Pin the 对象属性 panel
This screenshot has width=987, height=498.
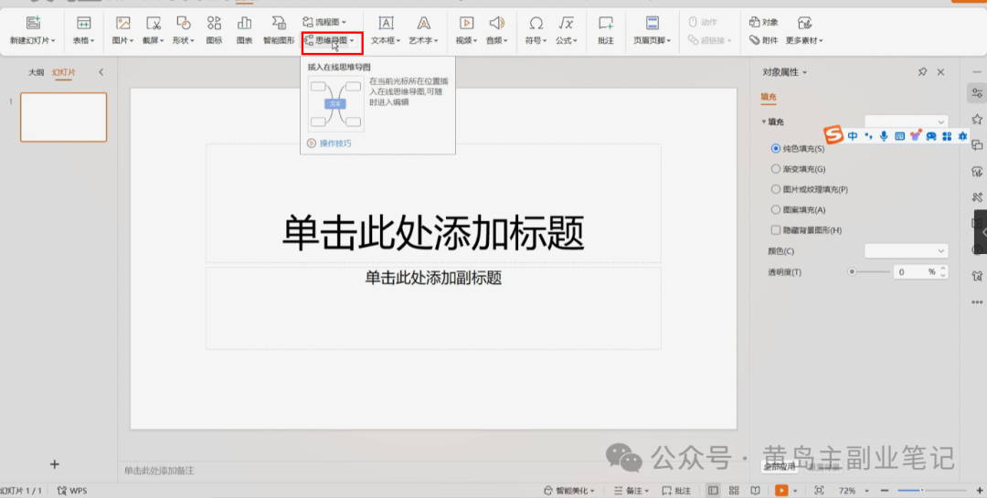click(x=922, y=72)
